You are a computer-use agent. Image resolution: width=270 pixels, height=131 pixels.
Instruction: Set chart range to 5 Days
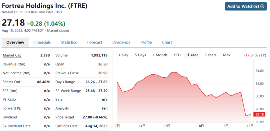click(140, 55)
